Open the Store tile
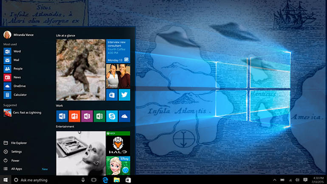The image size is (327, 184). (112, 95)
